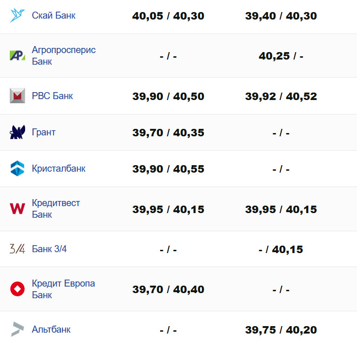Screen dimensions: 357x341
Task: Click the Кредит Европа Банк red logo
Action: point(17,289)
